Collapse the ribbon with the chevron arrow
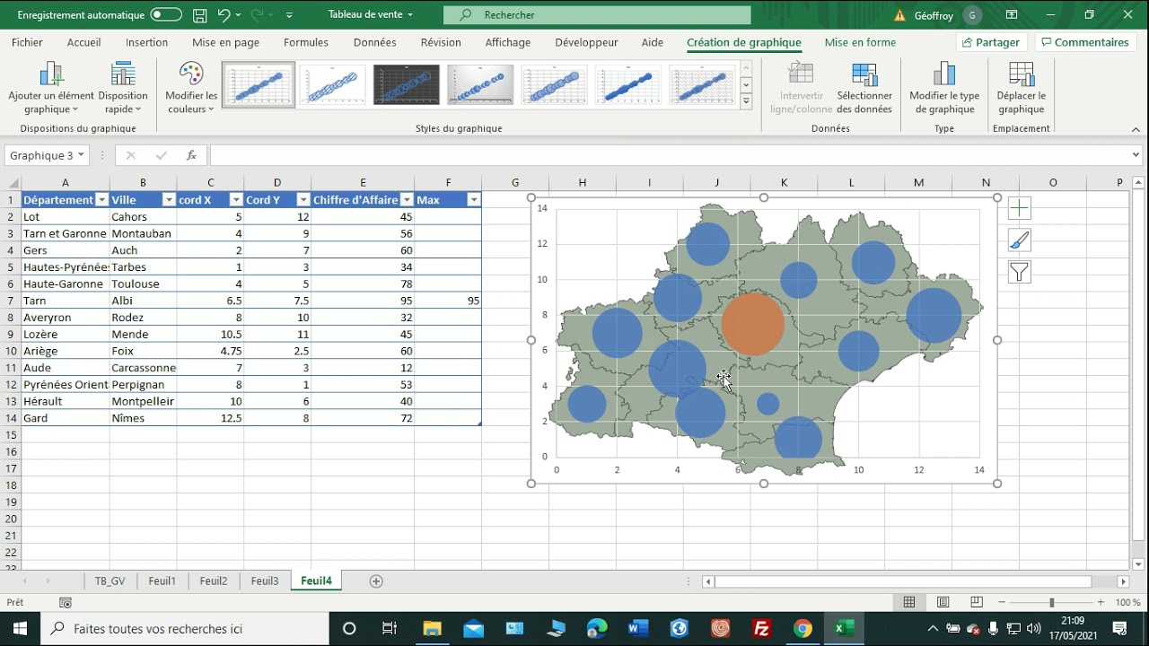This screenshot has height=646, width=1149. coord(1137,128)
